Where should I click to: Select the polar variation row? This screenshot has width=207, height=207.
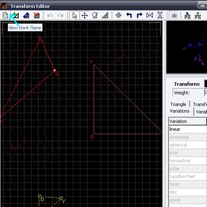(188, 168)
